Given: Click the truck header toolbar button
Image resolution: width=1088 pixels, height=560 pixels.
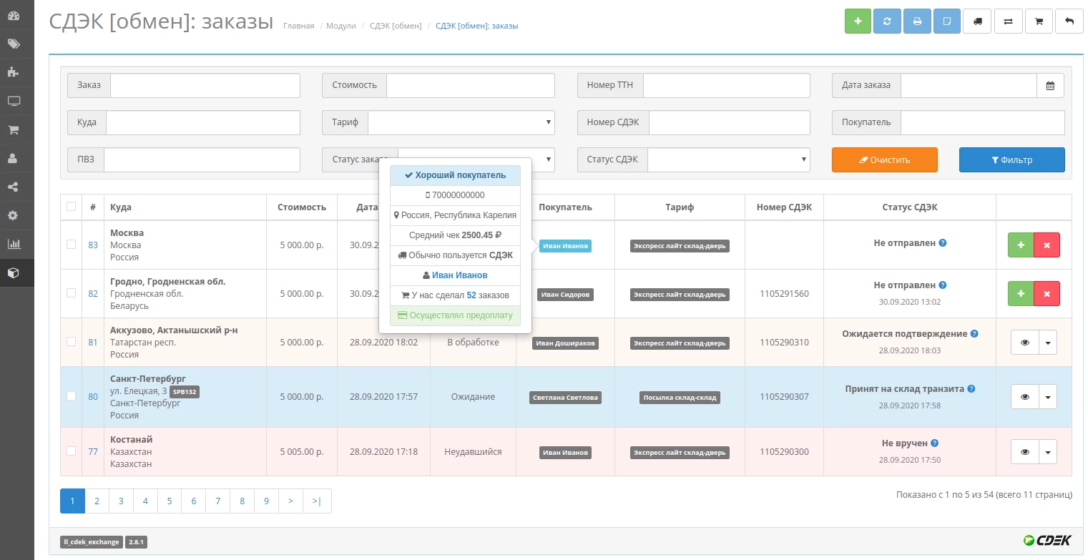Looking at the screenshot, I should coord(977,21).
